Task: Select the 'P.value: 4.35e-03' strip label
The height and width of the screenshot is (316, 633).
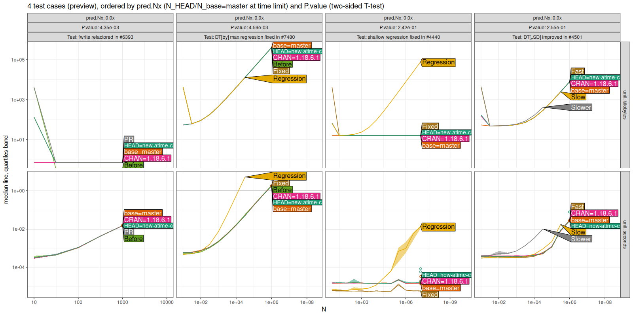Action: 100,28
